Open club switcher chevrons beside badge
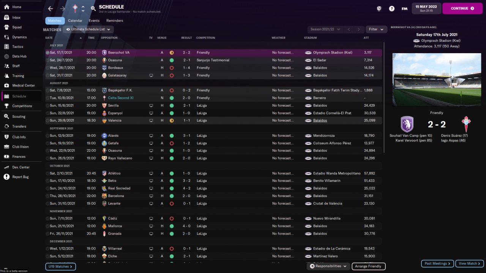 (x=83, y=8)
